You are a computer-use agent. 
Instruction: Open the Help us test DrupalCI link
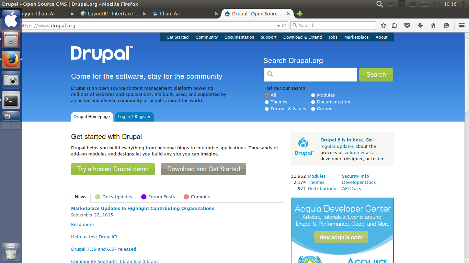94,237
